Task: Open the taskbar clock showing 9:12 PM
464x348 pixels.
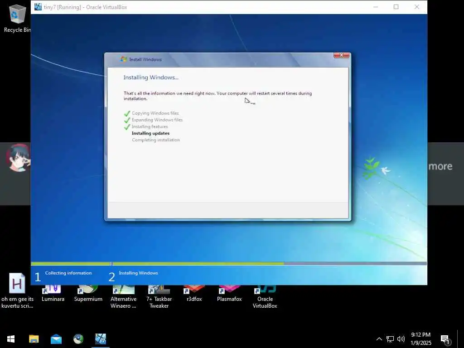Action: 421,339
